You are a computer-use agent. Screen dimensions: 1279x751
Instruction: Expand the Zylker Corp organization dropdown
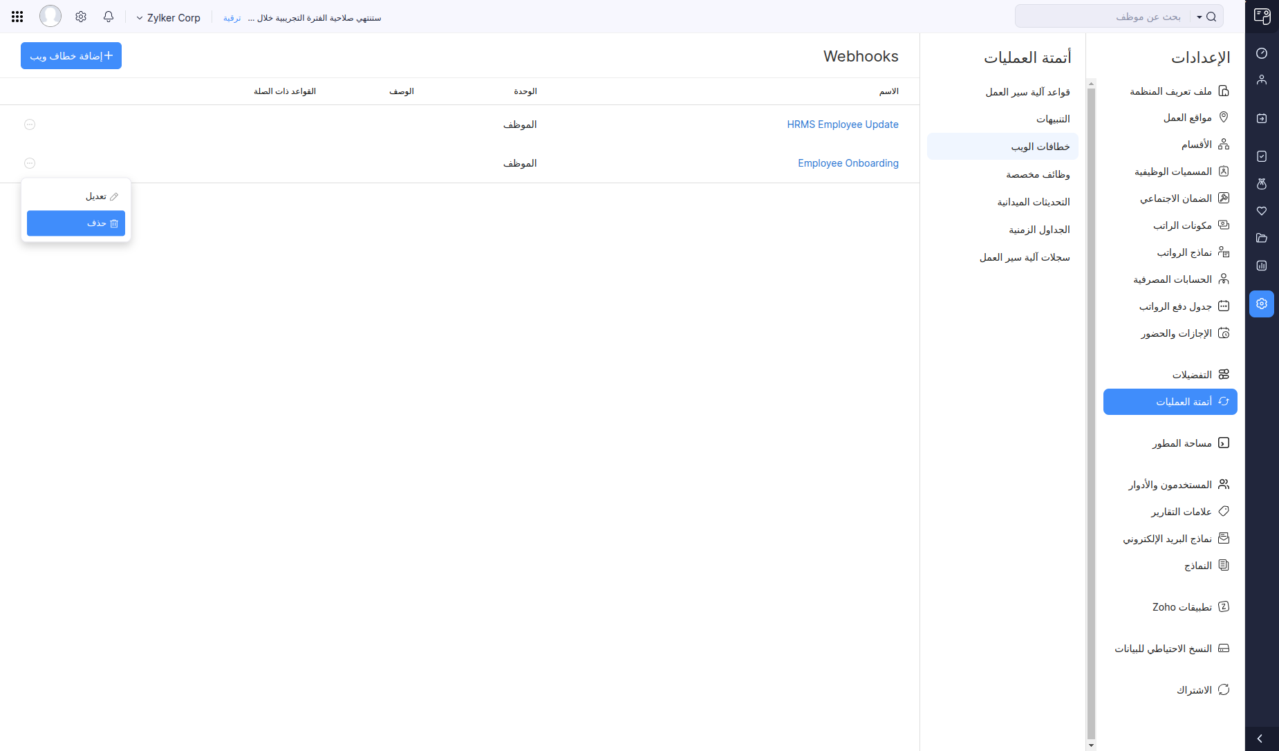(x=168, y=18)
